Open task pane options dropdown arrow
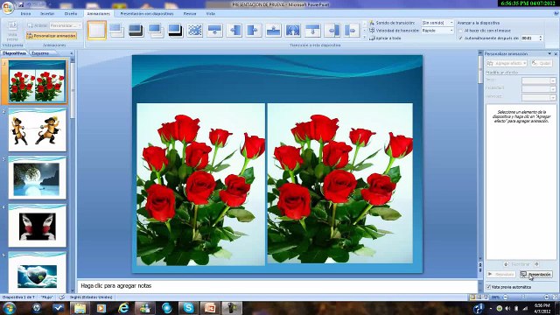The width and height of the screenshot is (560, 315). (x=549, y=53)
